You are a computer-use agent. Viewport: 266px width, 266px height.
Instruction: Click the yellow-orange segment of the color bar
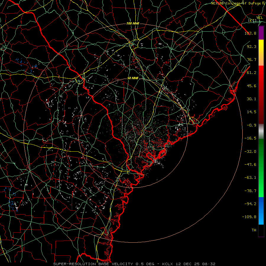261,53
